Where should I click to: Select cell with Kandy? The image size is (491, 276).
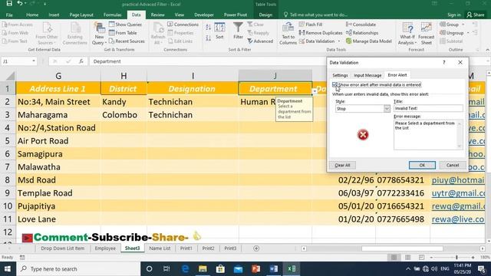click(x=124, y=102)
